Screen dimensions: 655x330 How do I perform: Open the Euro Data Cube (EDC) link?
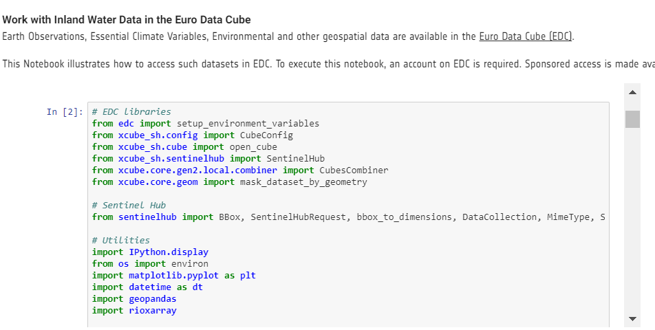click(x=526, y=36)
